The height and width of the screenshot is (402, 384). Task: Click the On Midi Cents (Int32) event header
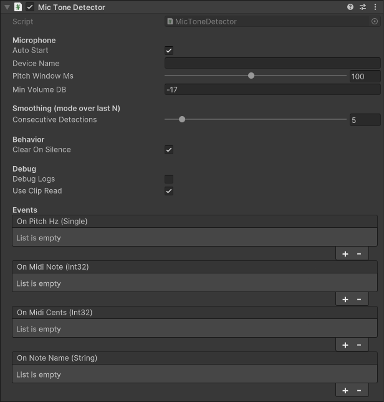[x=195, y=313]
